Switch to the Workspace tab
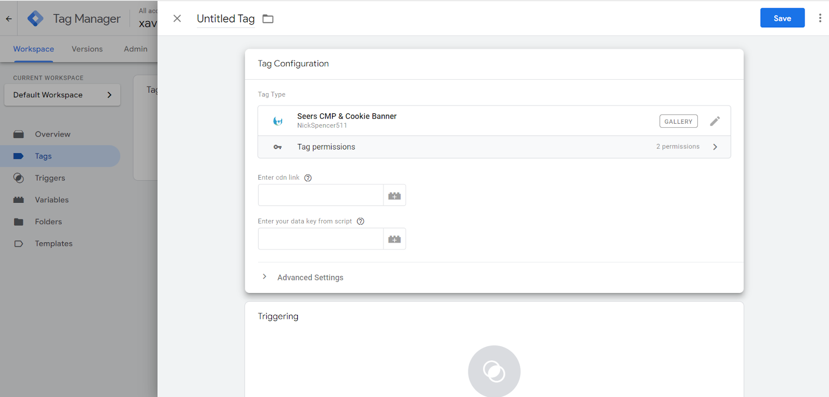Viewport: 829px width, 397px height. [x=34, y=49]
